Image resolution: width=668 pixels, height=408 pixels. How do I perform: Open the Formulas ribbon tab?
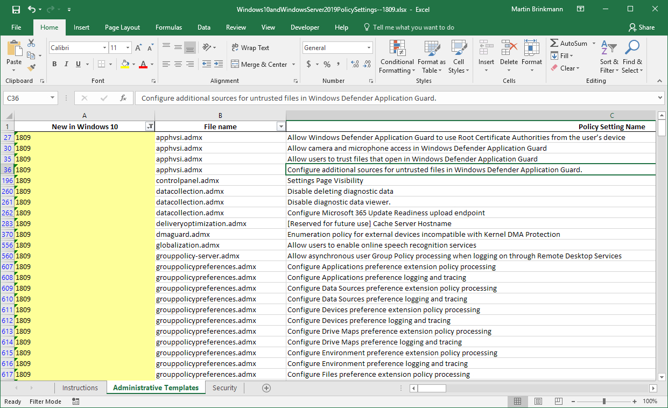tap(168, 27)
